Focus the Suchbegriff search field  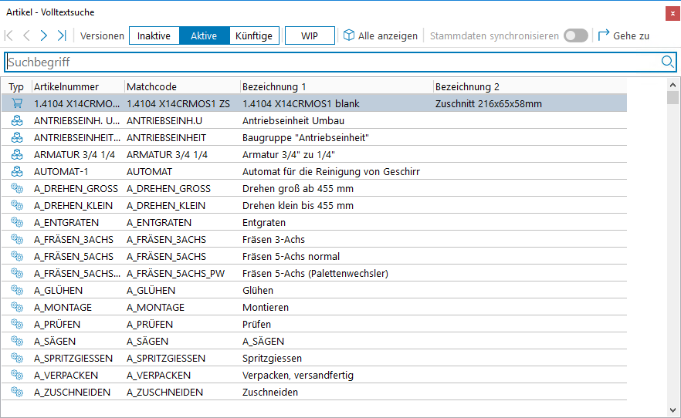[x=332, y=62]
